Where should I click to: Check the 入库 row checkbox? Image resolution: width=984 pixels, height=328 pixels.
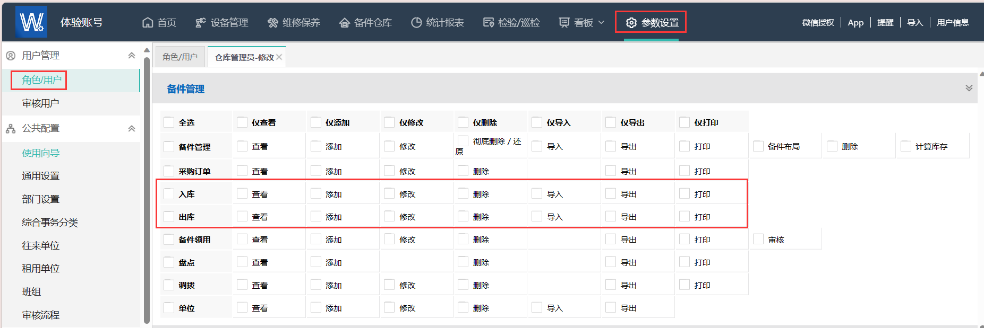(x=169, y=194)
